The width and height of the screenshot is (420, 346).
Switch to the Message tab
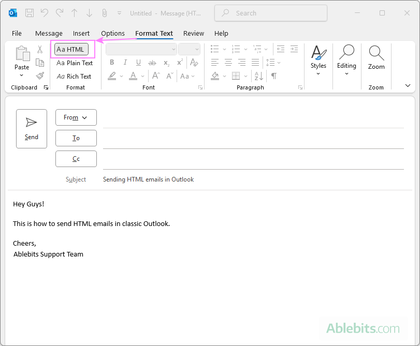tap(49, 33)
